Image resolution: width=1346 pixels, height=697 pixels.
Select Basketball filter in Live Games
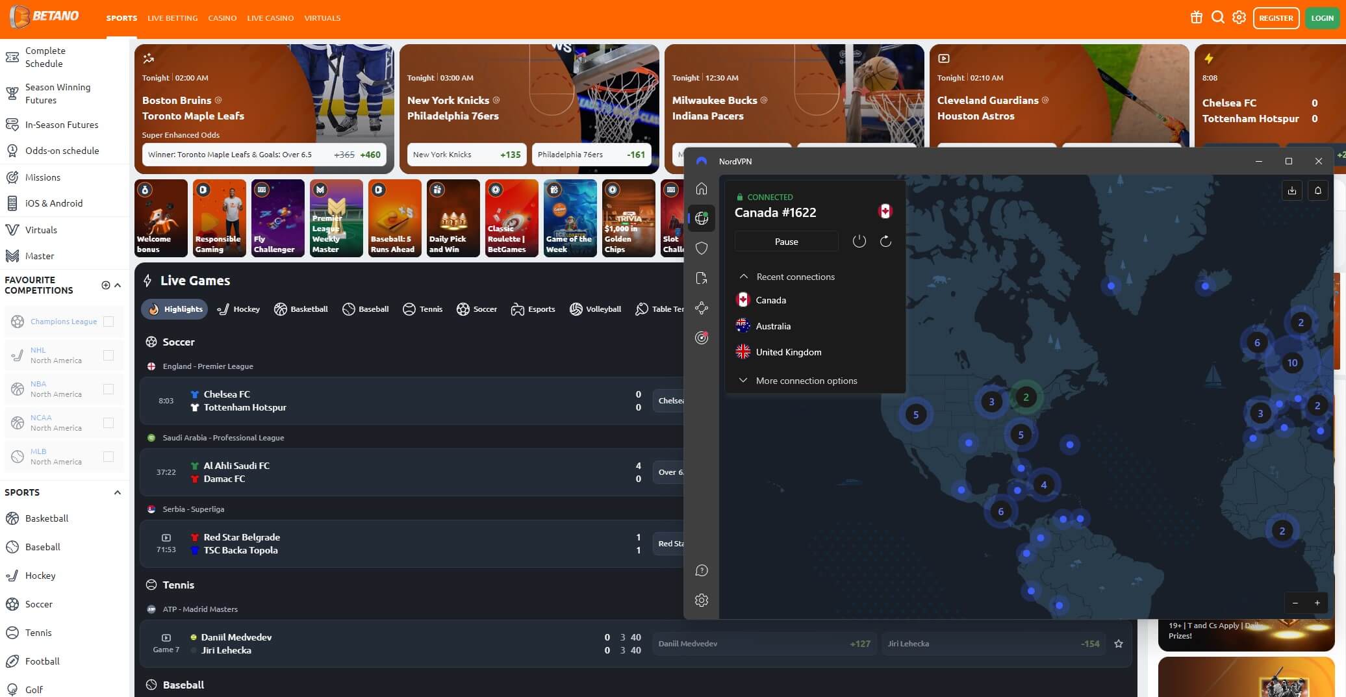(301, 309)
